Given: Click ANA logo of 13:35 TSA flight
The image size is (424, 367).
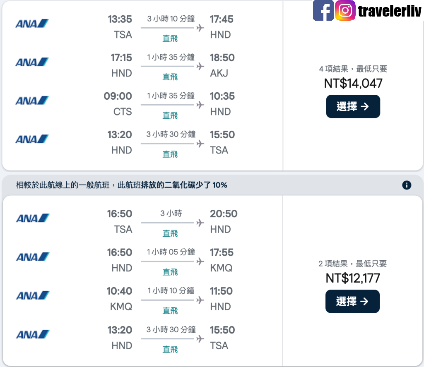Looking at the screenshot, I should click(x=32, y=24).
